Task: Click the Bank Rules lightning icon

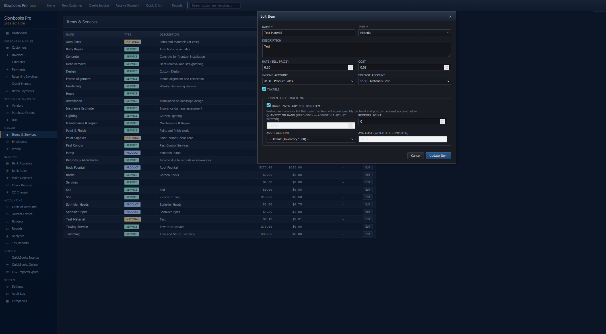Action: (7, 171)
